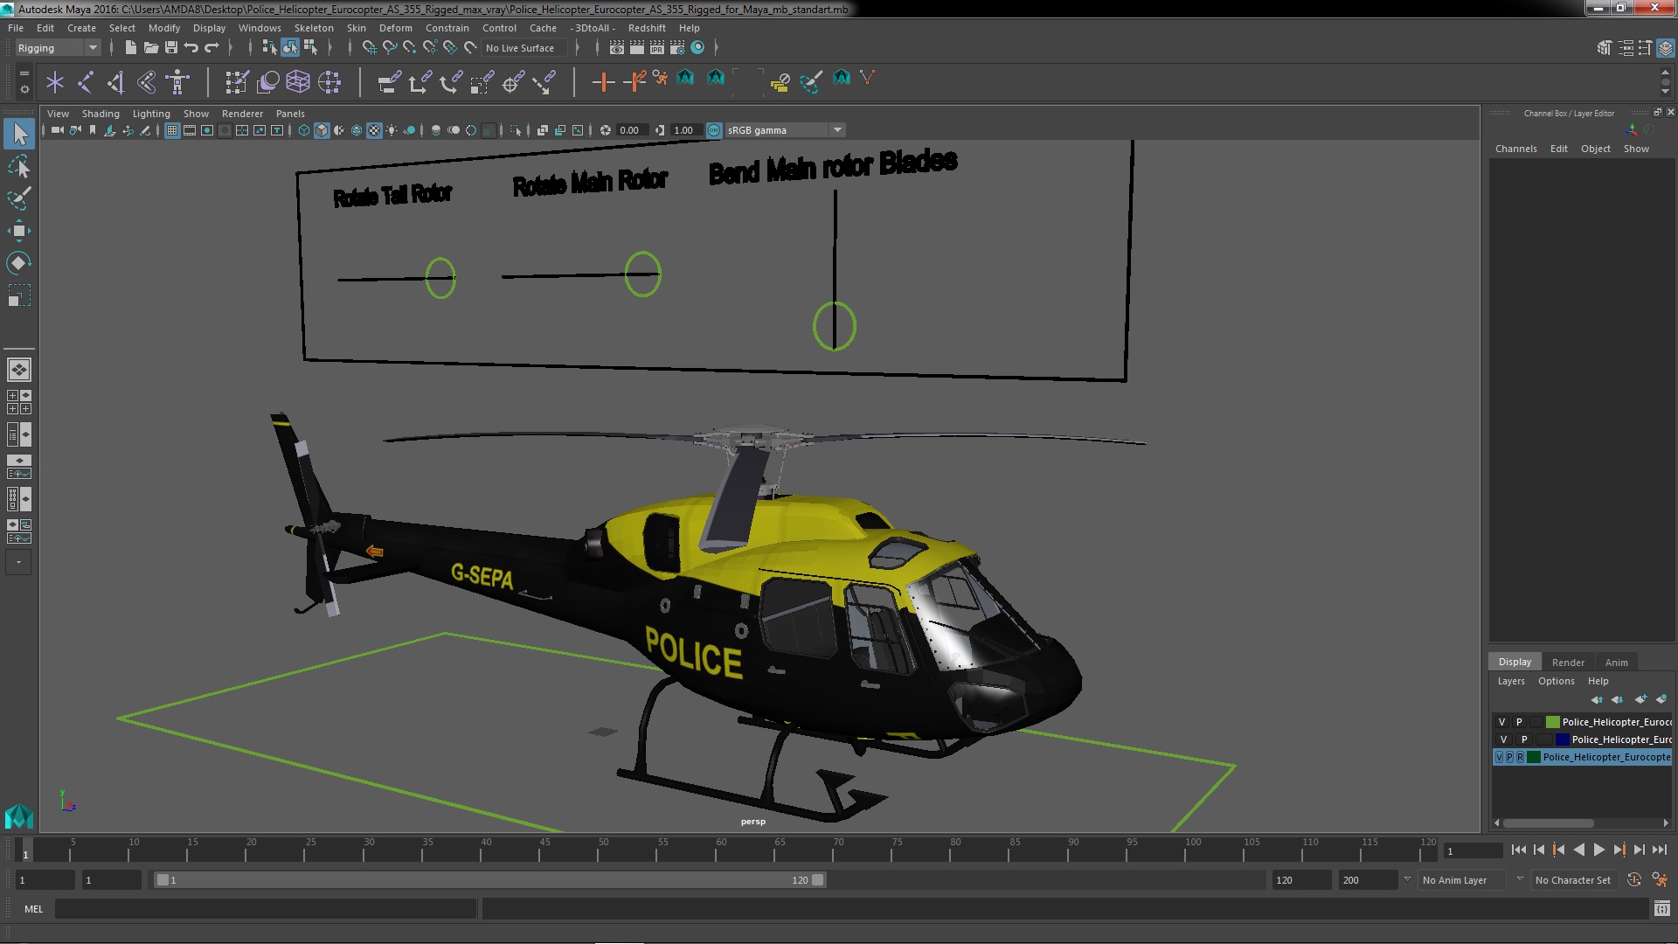Toggle viewport grid display
Image resolution: width=1678 pixels, height=944 pixels.
tap(172, 130)
